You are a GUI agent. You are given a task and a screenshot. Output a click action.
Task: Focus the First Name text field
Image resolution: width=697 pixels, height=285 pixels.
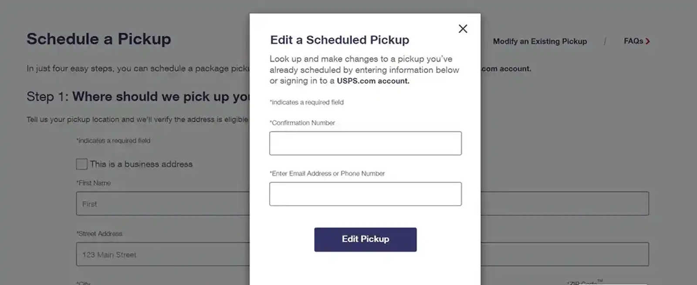point(161,203)
